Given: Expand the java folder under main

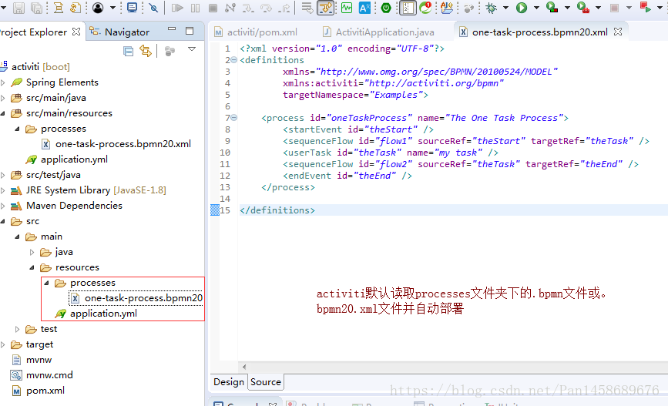Looking at the screenshot, I should click(32, 252).
